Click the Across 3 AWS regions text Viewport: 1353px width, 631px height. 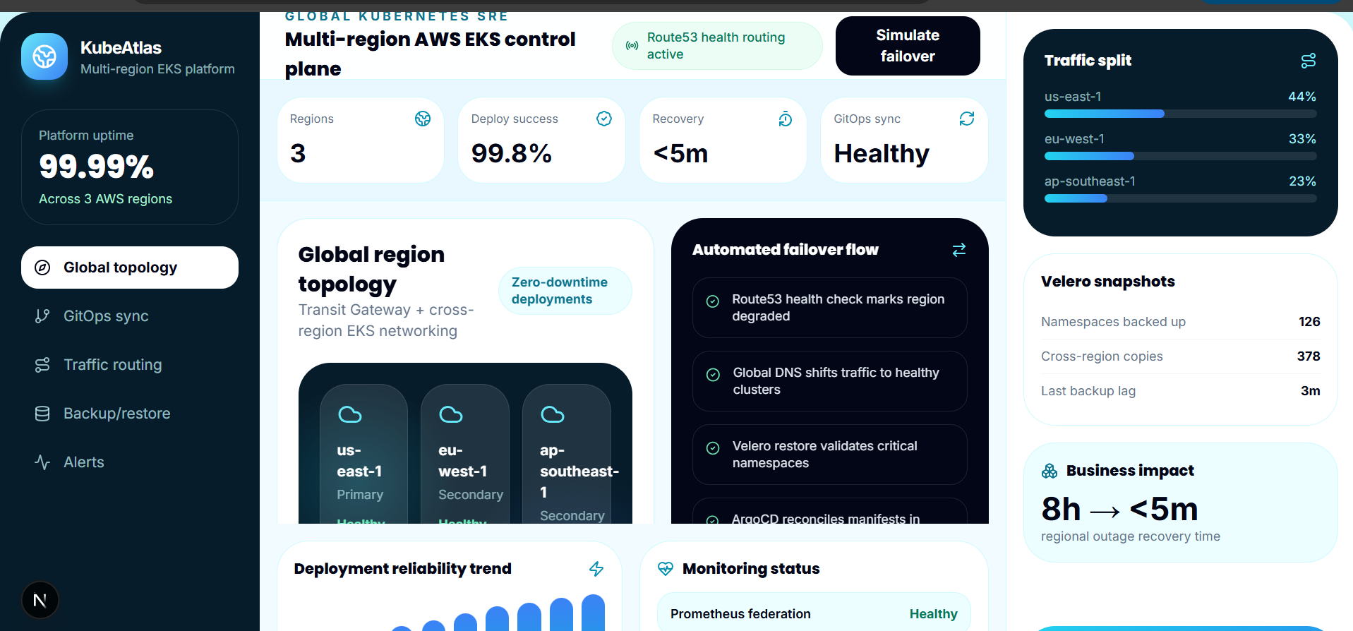click(105, 199)
